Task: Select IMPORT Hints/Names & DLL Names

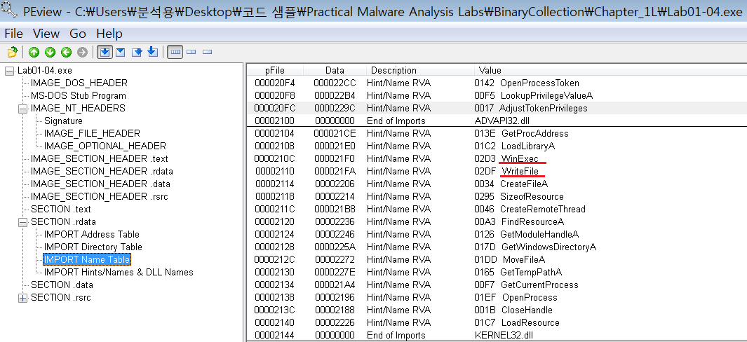Action: click(119, 273)
